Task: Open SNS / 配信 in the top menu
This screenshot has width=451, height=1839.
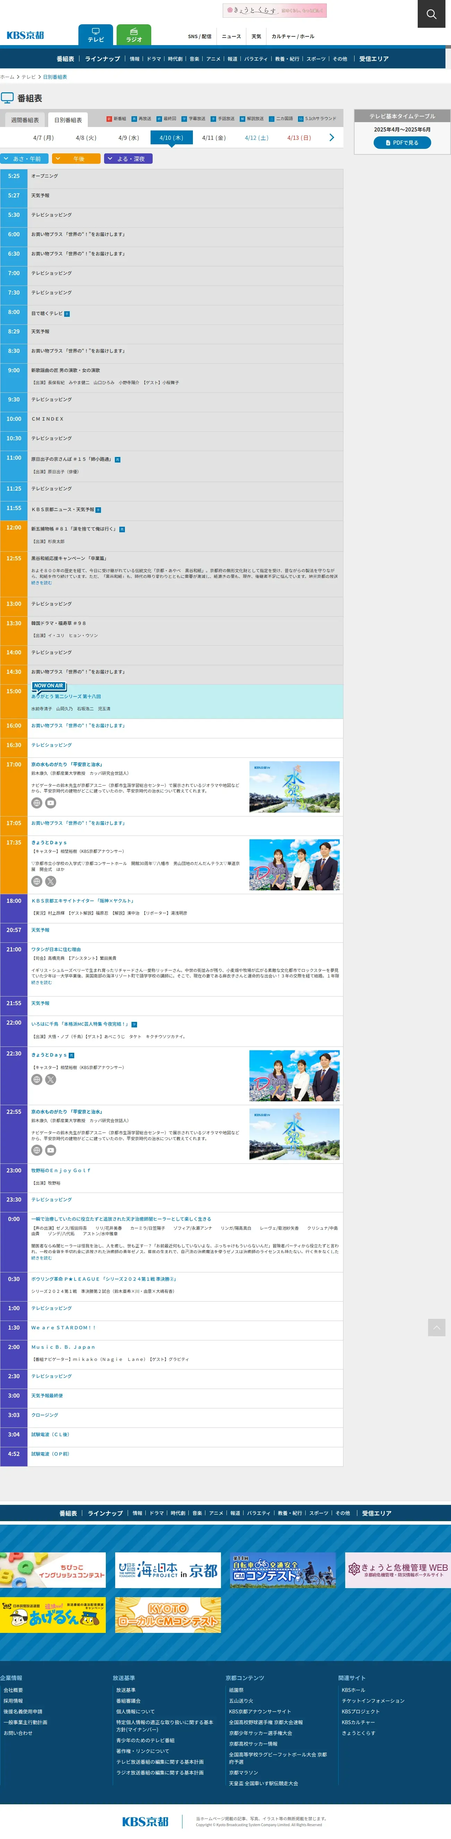Action: coord(200,36)
